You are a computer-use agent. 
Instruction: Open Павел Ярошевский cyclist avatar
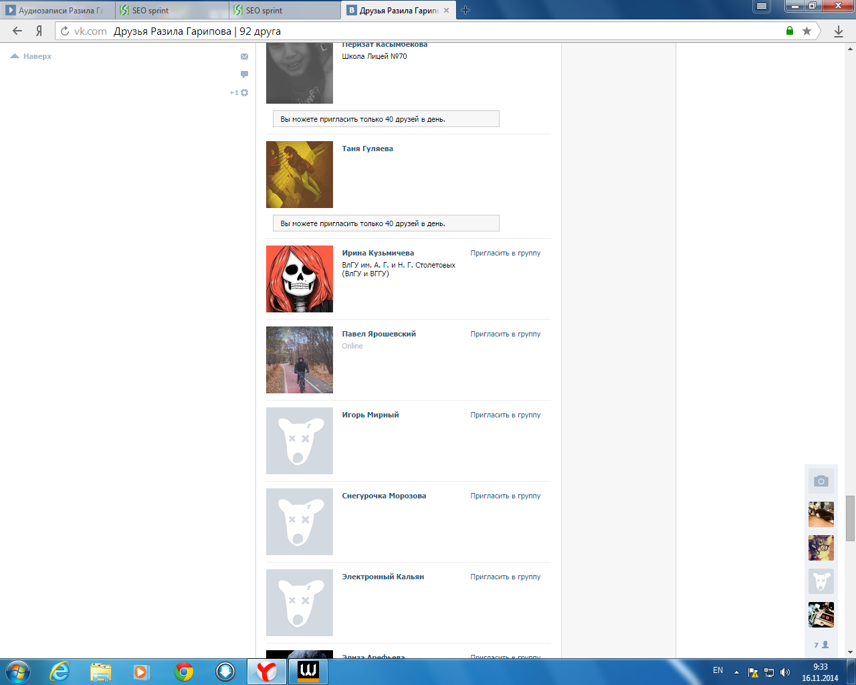(300, 360)
